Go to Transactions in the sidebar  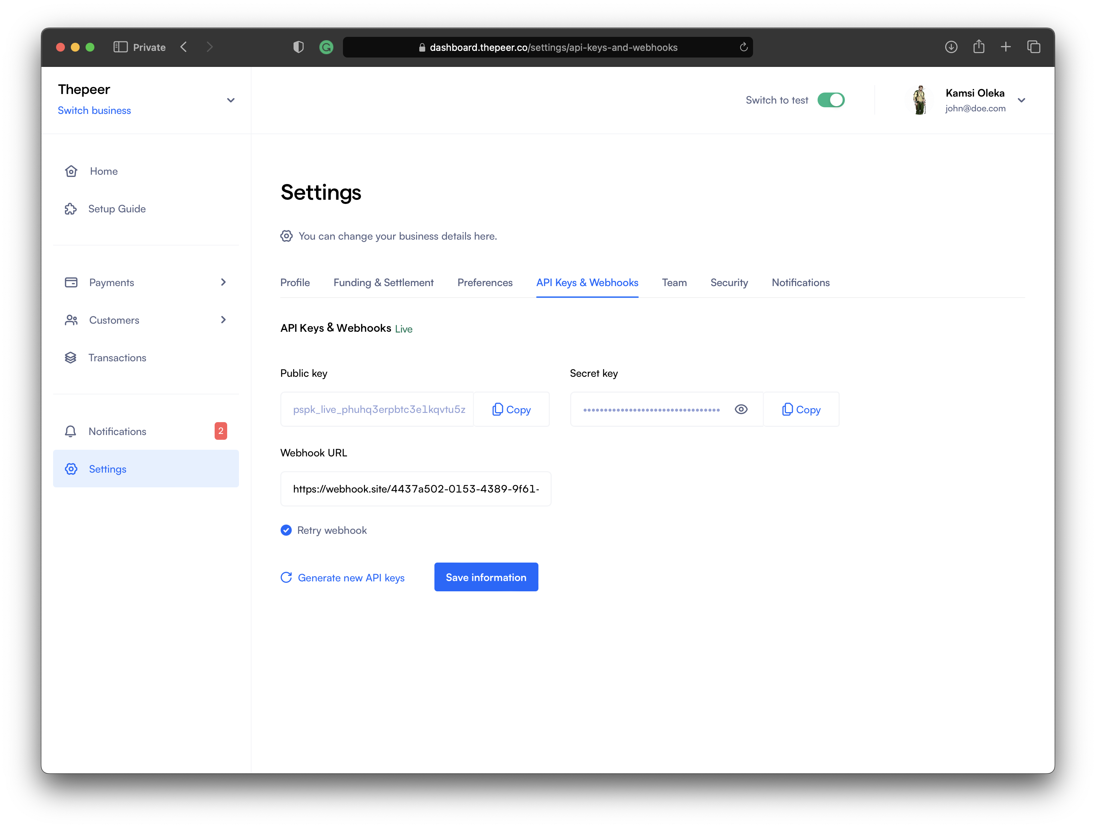pyautogui.click(x=146, y=358)
